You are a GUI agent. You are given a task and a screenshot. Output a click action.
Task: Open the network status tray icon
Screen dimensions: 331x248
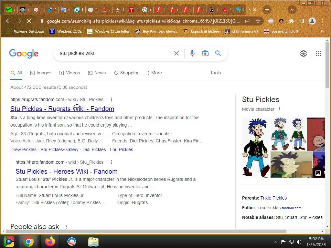(291, 242)
